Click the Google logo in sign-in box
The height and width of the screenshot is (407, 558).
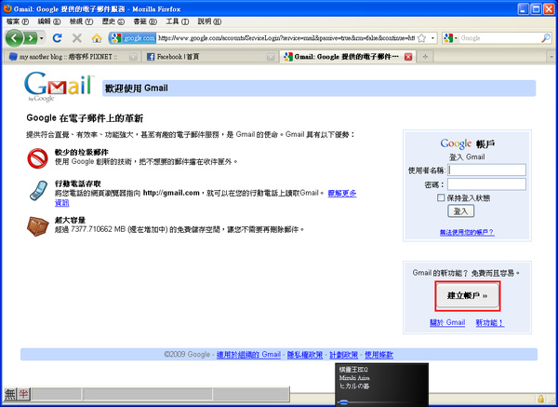pos(456,143)
